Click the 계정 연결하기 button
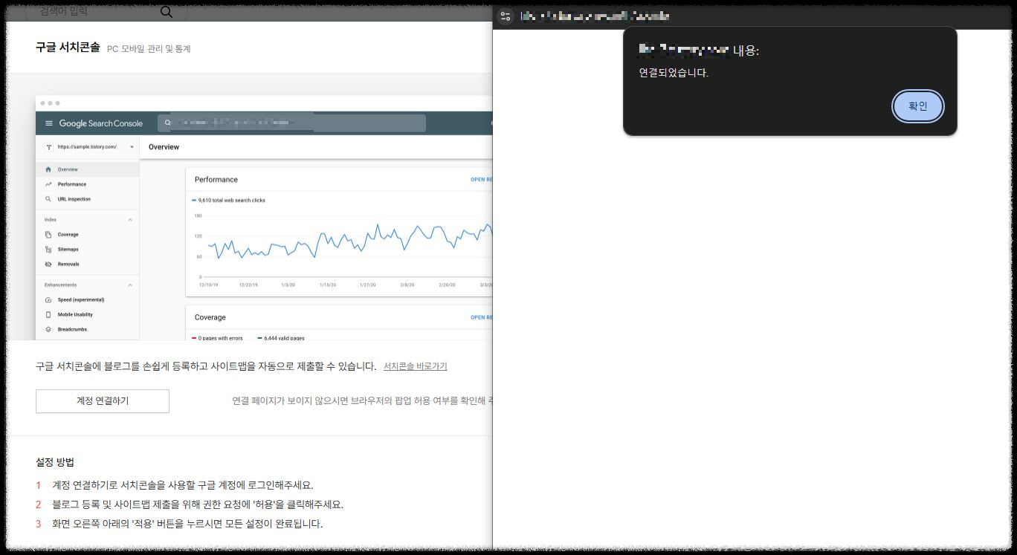The height and width of the screenshot is (555, 1017). coord(103,401)
